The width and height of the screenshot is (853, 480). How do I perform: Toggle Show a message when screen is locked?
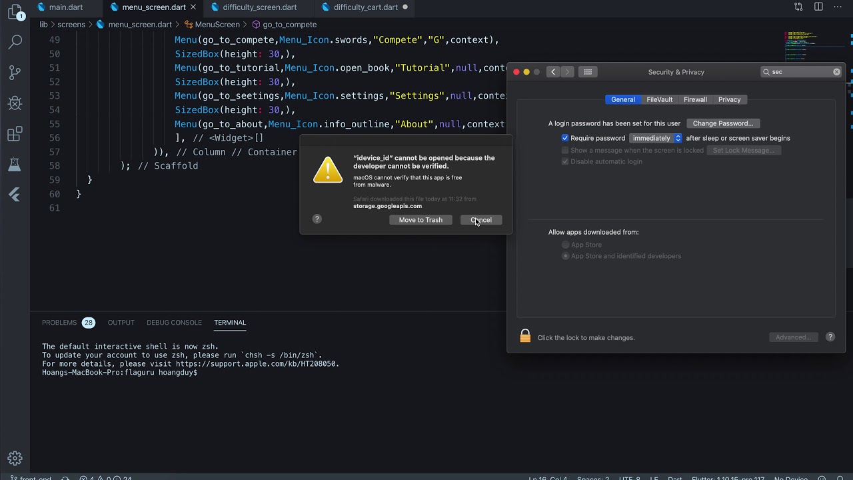tap(565, 150)
